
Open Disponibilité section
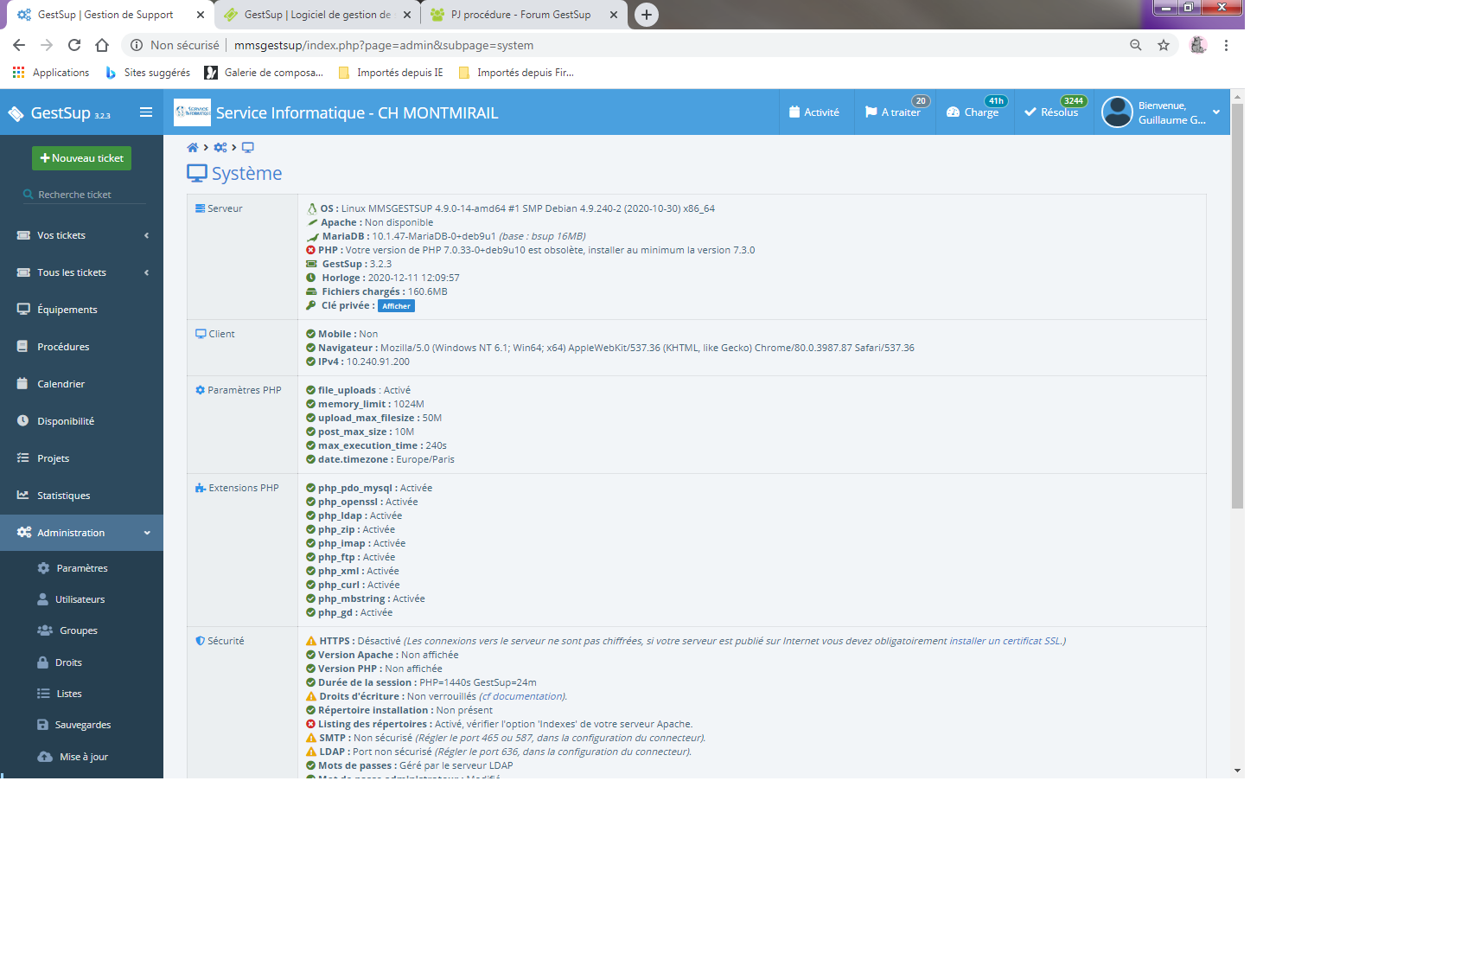[x=66, y=421]
